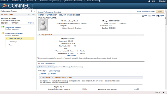Open the Performance Management breadcrumb menu

click(x=50, y=1)
